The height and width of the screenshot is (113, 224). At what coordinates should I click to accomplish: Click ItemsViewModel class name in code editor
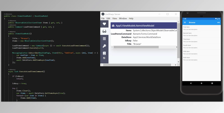(24, 16)
